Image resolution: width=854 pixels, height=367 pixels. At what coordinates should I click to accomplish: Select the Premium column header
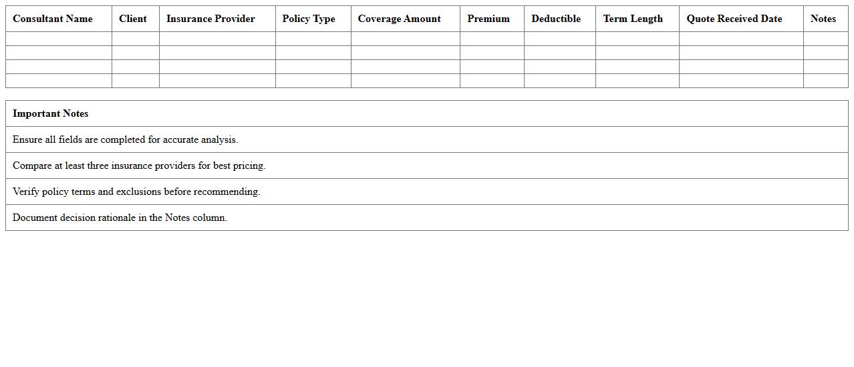(x=492, y=19)
